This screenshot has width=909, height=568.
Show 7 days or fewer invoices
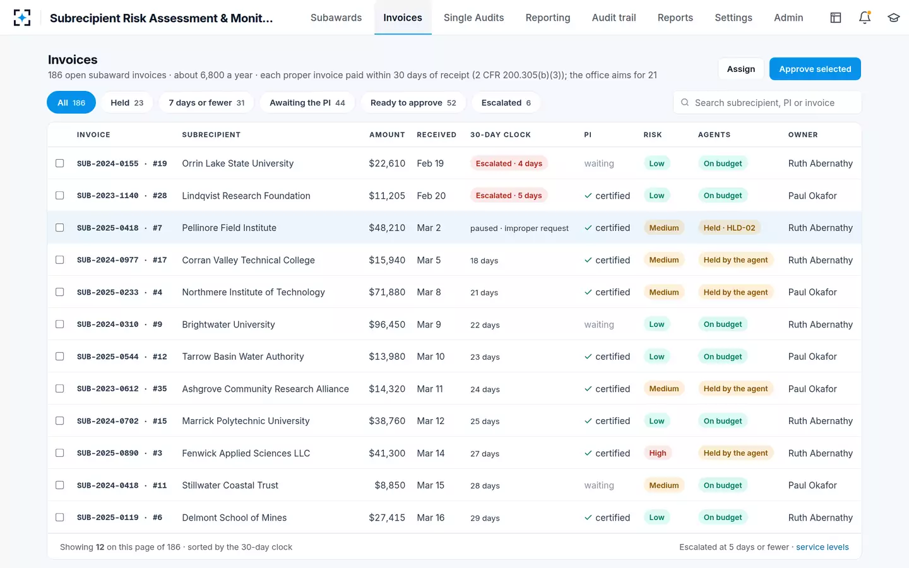tap(206, 102)
